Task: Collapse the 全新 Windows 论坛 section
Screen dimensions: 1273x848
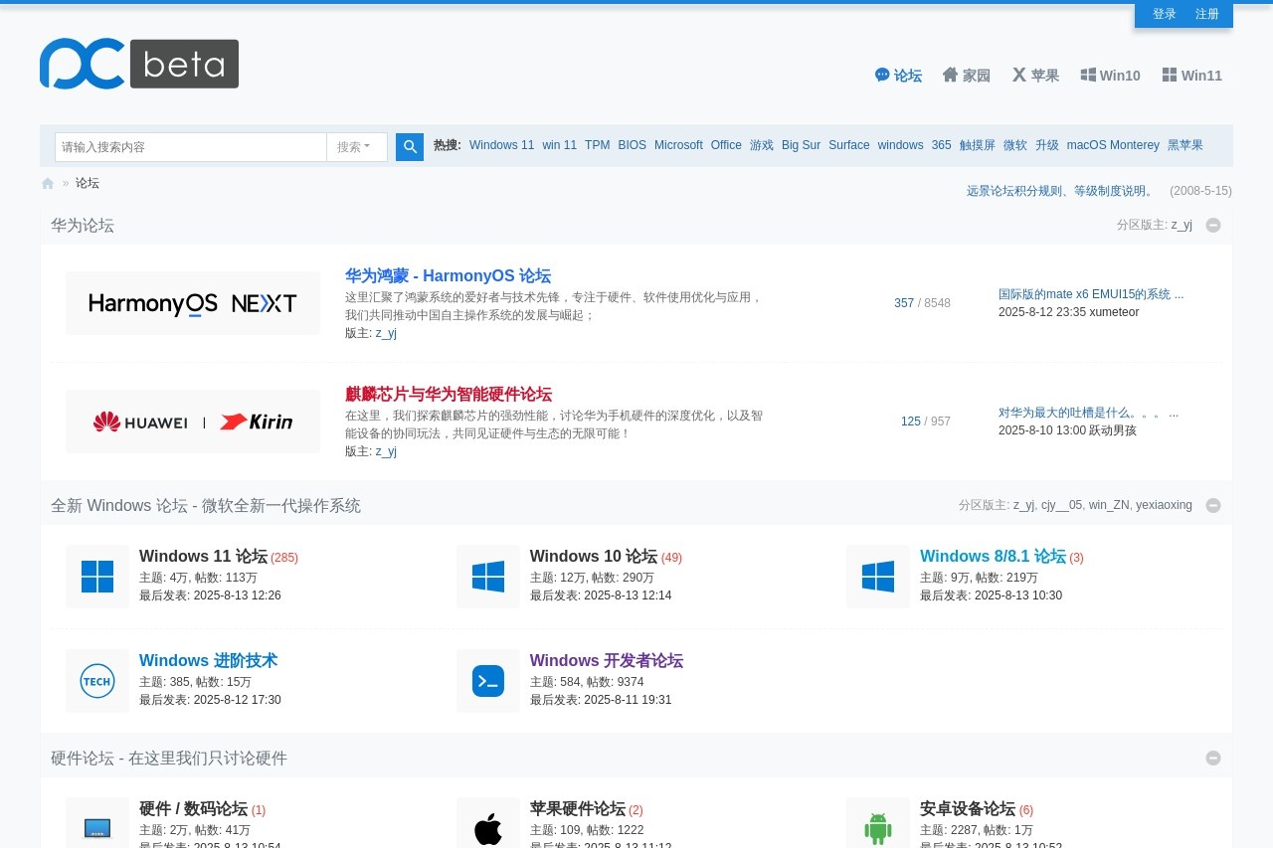Action: coord(1213,506)
